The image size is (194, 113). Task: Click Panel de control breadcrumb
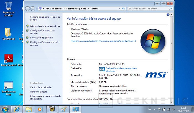tap(54, 9)
